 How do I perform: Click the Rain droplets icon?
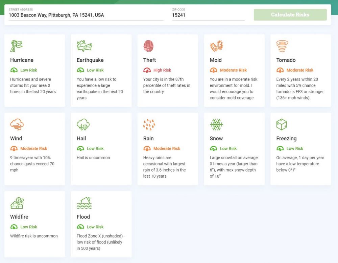[149, 124]
